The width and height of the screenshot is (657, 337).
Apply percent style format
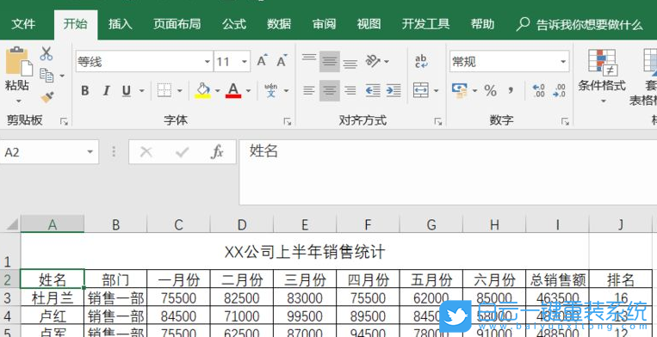click(x=490, y=90)
